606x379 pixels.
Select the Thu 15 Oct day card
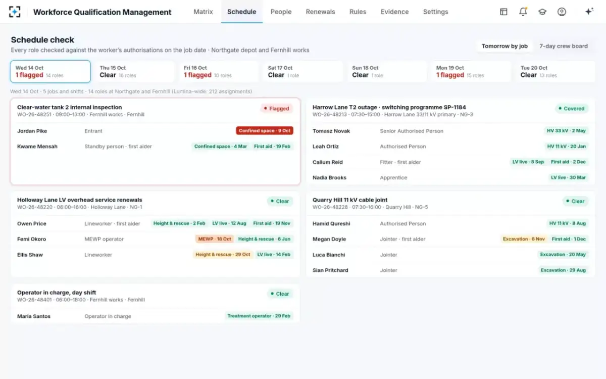(134, 71)
